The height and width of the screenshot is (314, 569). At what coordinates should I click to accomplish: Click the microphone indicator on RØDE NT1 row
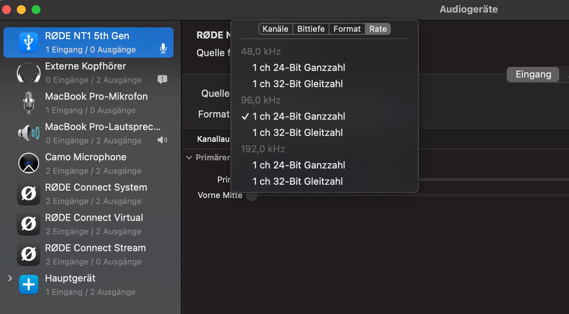click(x=163, y=48)
